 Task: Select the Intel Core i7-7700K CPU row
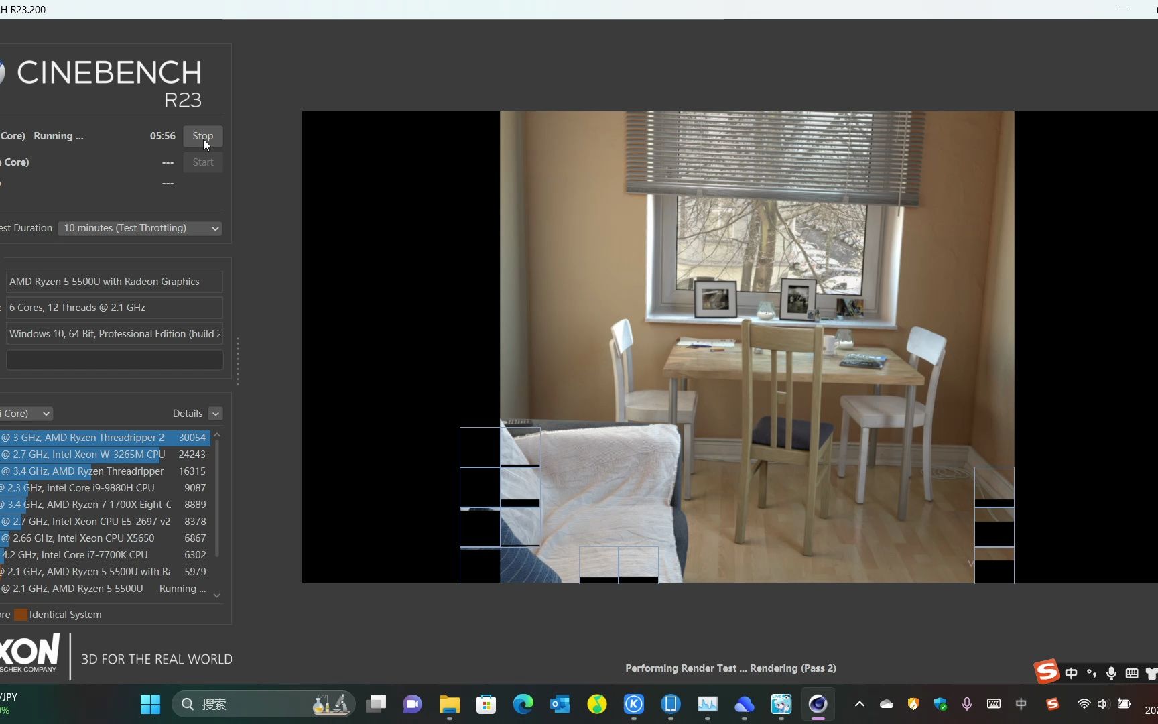click(105, 555)
